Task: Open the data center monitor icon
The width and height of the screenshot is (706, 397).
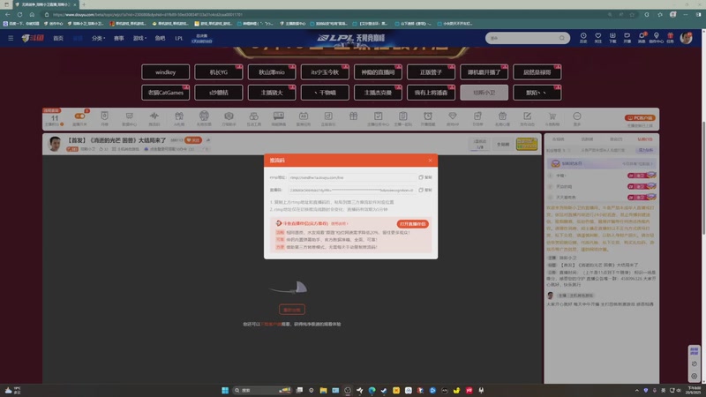Action: 129,116
